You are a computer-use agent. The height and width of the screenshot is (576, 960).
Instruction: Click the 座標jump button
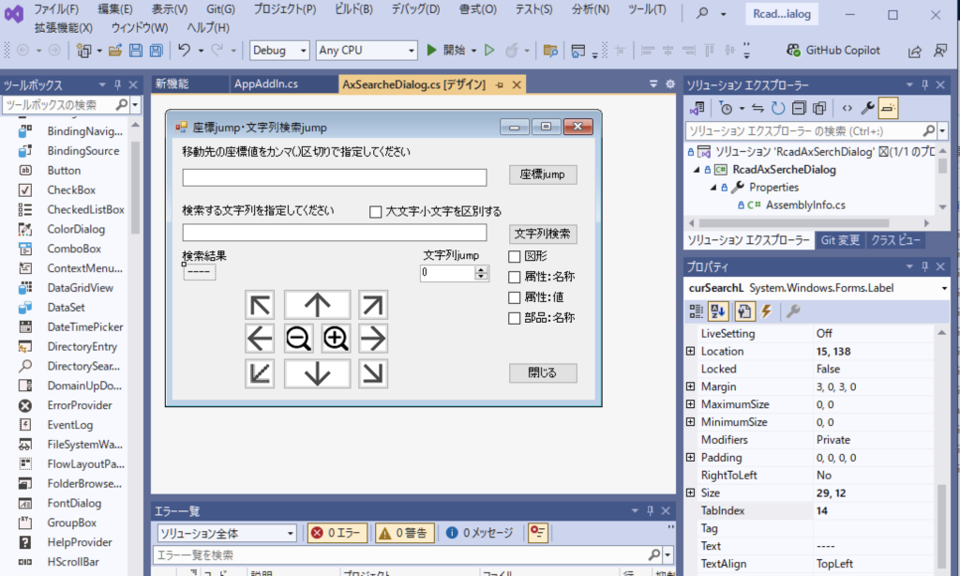[x=543, y=174]
